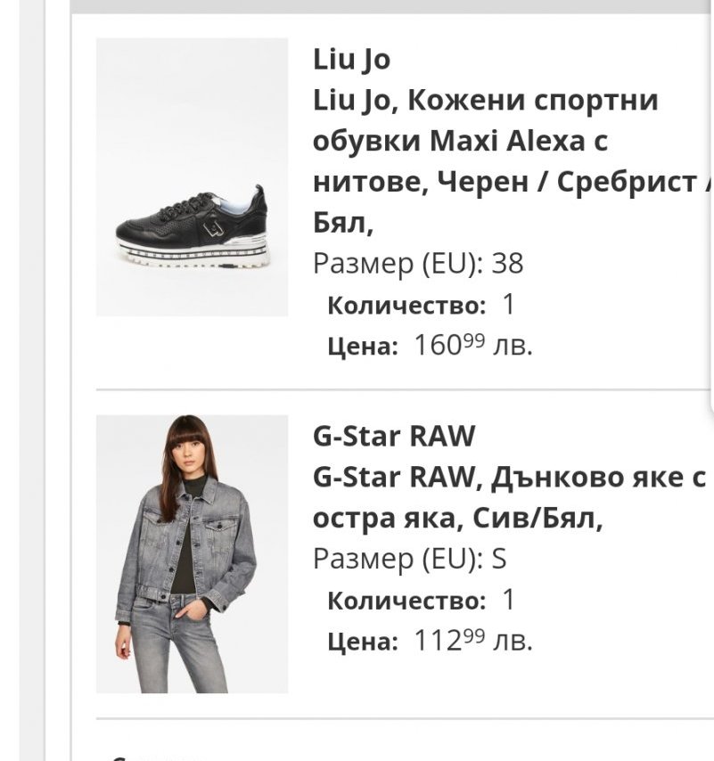The height and width of the screenshot is (761, 714).
Task: Click the gray header bar above the items
Action: (392, 5)
